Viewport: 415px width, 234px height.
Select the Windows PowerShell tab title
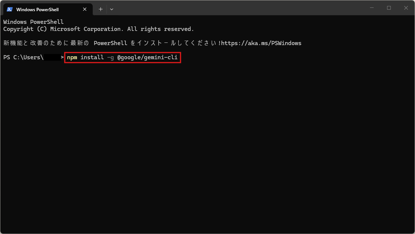tap(37, 9)
